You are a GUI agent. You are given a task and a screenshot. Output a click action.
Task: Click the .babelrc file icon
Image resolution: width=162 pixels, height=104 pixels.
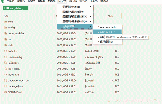point(6,51)
